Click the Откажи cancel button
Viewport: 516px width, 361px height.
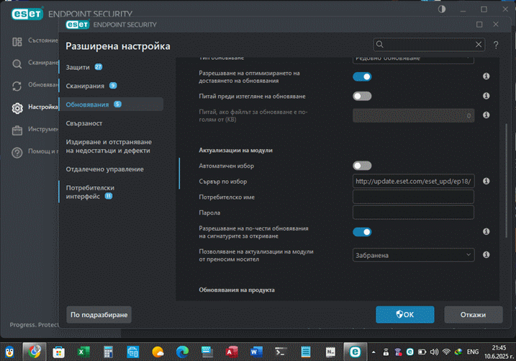click(474, 315)
